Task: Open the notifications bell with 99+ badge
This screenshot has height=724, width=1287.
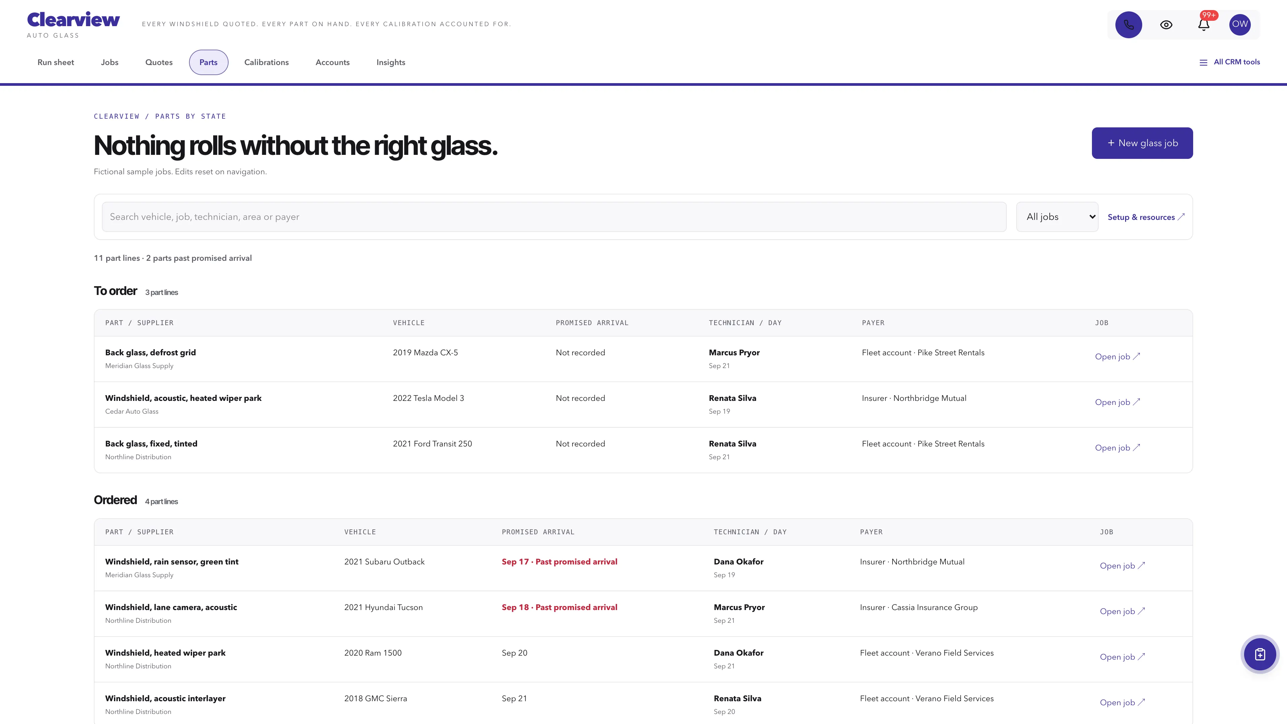Action: [1204, 24]
